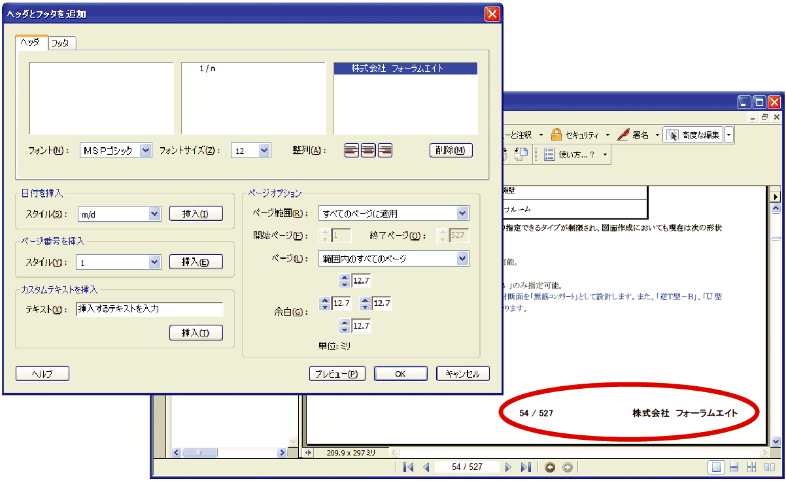Go to last page icon
Viewport: 786px width, 481px height.
[525, 467]
